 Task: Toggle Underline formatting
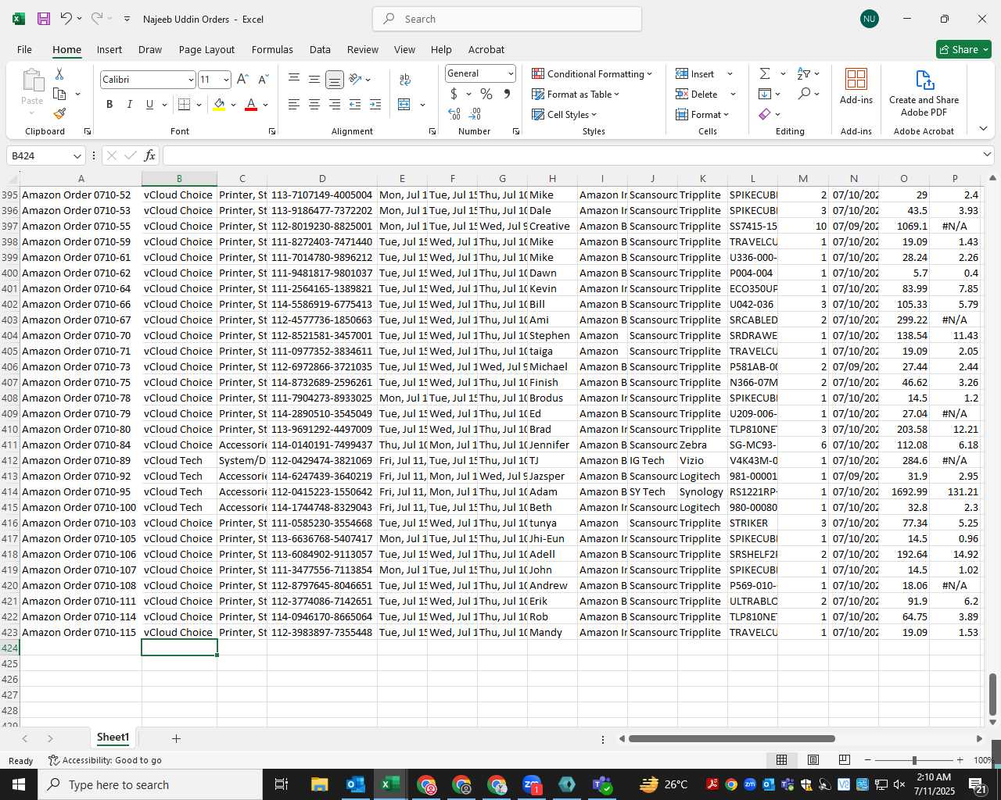(x=149, y=104)
